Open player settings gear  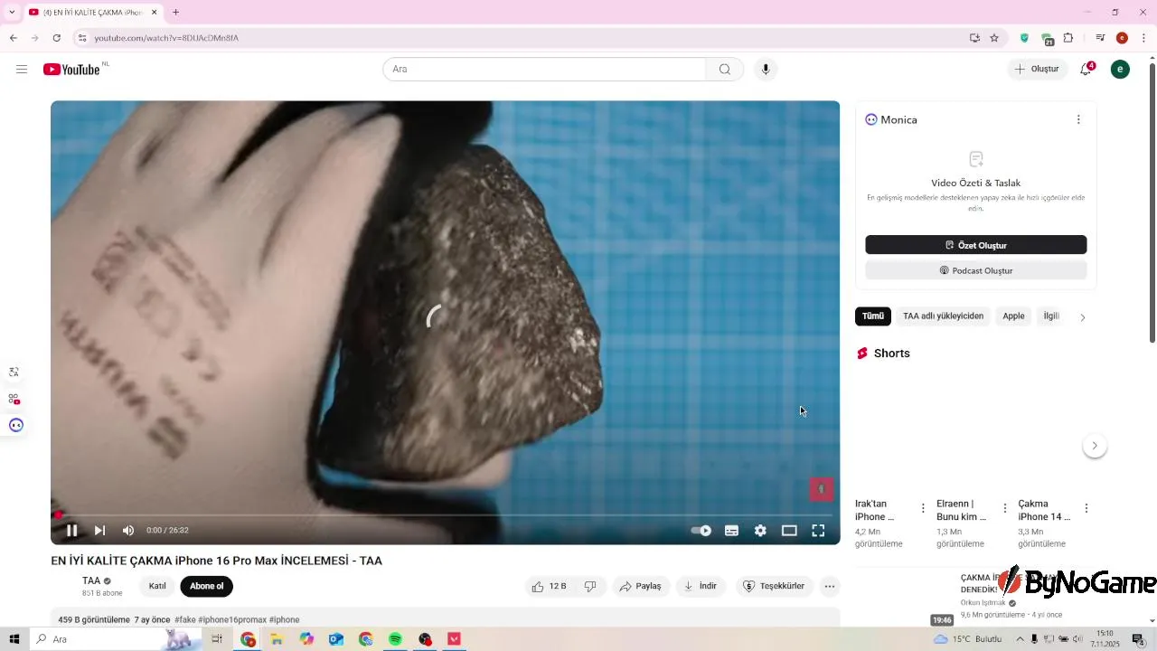pyautogui.click(x=760, y=531)
